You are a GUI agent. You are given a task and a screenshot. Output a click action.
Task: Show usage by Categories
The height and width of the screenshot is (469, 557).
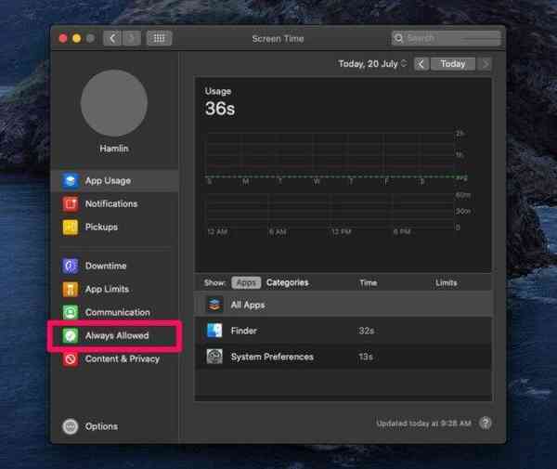288,283
